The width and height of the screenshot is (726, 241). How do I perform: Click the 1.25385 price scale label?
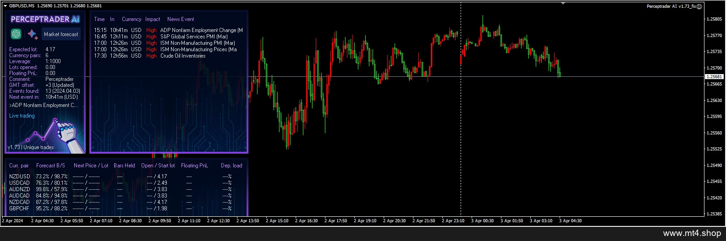pyautogui.click(x=714, y=214)
